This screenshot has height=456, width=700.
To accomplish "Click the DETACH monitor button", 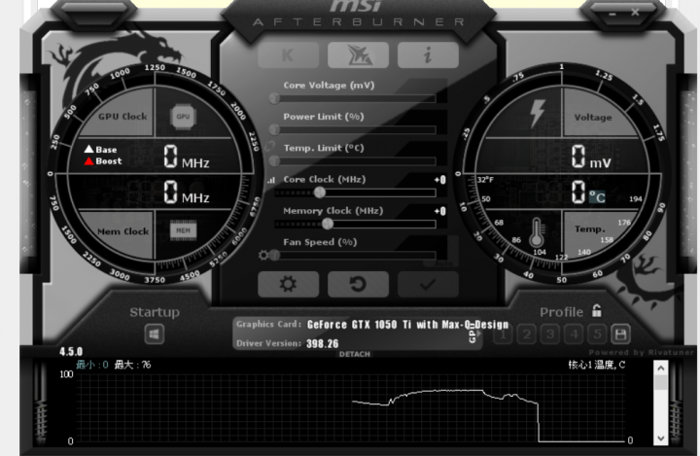I will [x=355, y=354].
